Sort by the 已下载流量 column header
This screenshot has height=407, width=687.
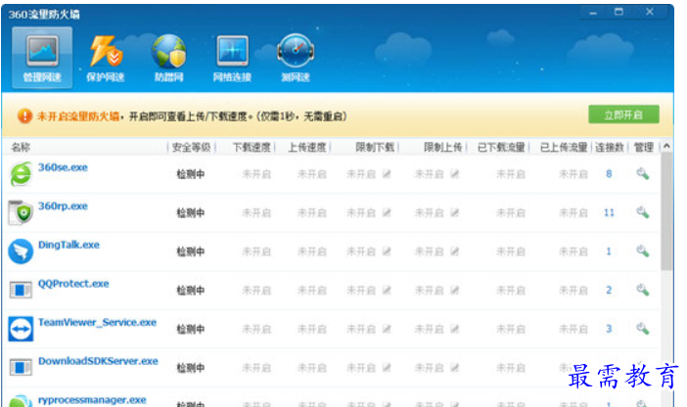point(501,147)
